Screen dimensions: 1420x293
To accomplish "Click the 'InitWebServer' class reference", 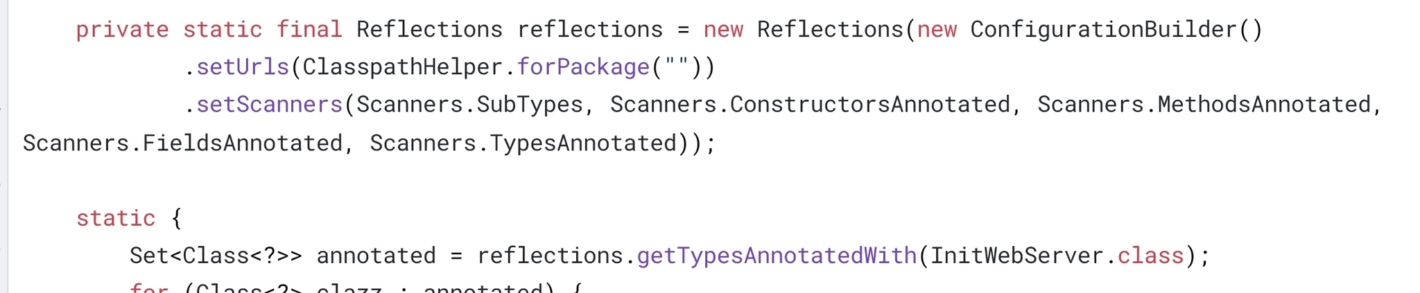I will 1016,256.
